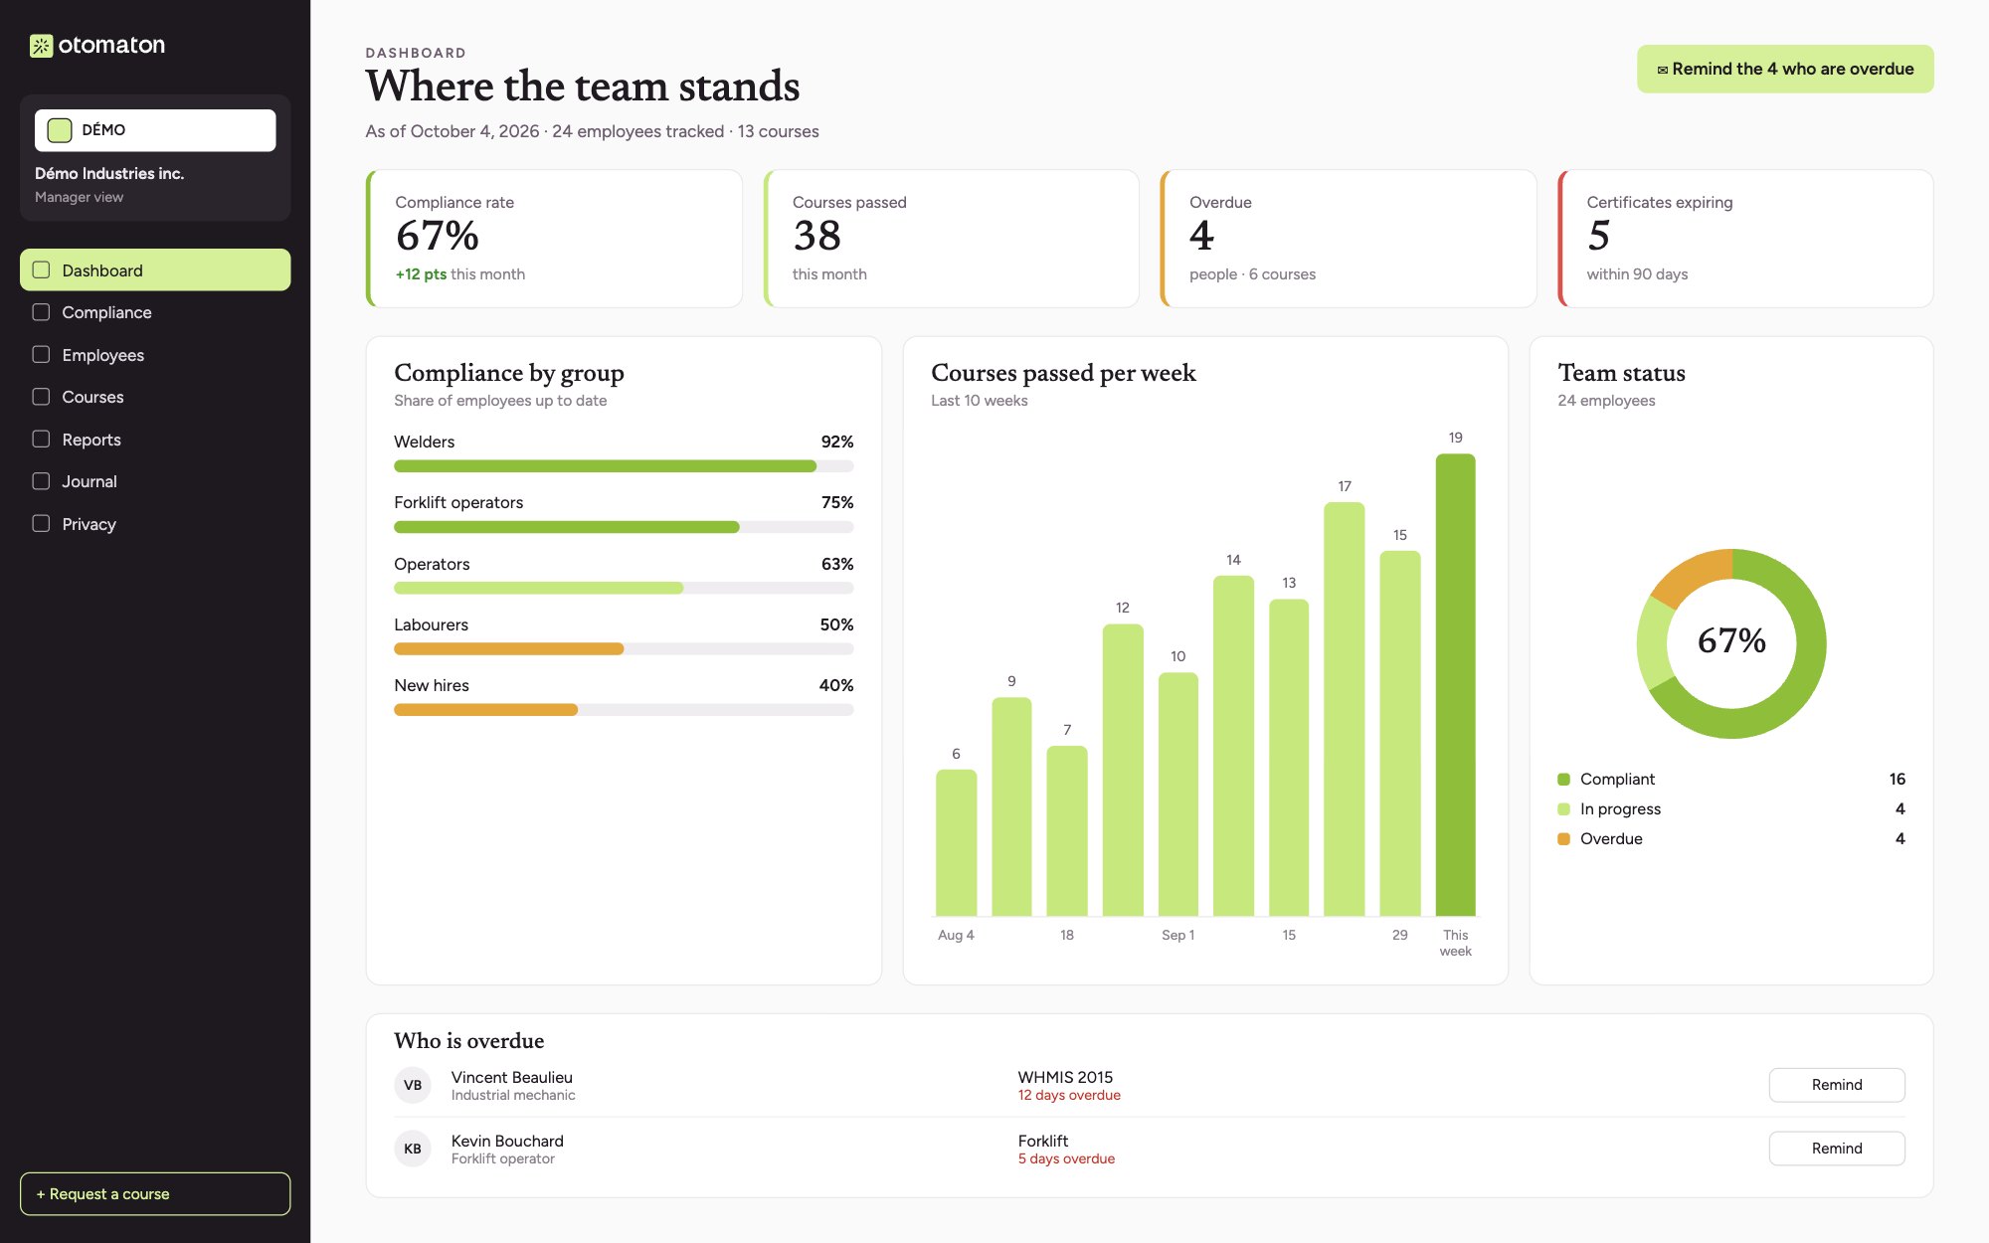Click the otomaton logo icon
The width and height of the screenshot is (1989, 1243).
pyautogui.click(x=41, y=46)
